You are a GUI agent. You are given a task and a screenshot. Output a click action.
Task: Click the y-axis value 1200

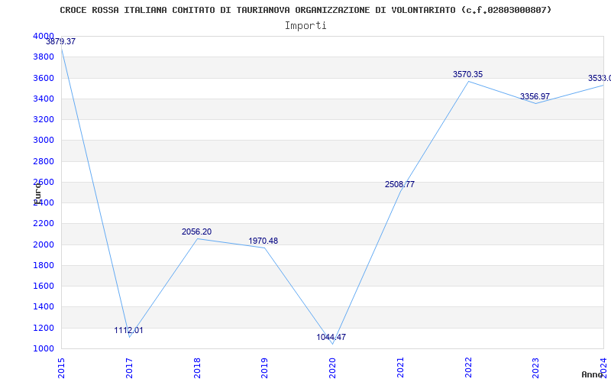tap(44, 328)
